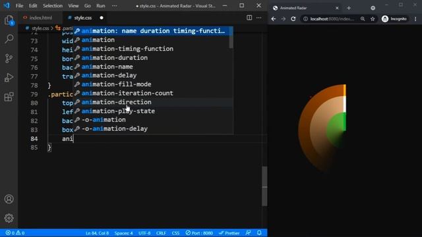Click Ln 84, Col 8 in status bar

tap(97, 233)
